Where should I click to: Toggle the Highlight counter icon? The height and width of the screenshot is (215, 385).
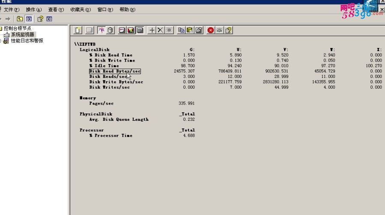click(x=169, y=30)
